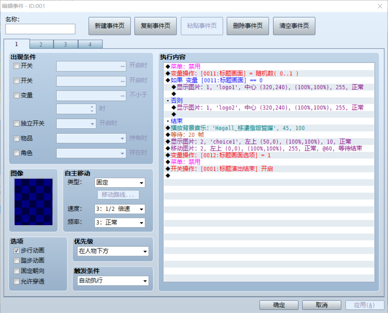Tick the 固定朝向 checkbox

[17, 271]
